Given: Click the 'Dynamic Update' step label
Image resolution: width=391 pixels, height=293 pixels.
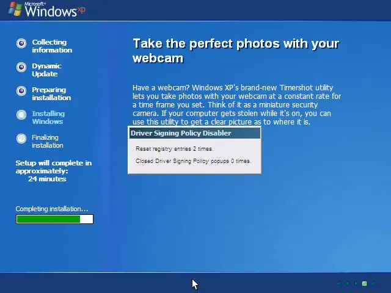Looking at the screenshot, I should (46, 70).
